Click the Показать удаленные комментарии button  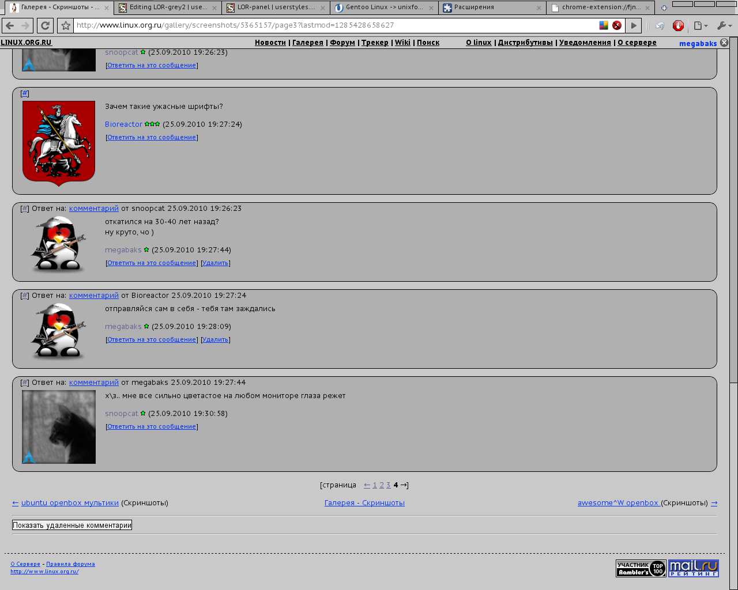point(72,525)
